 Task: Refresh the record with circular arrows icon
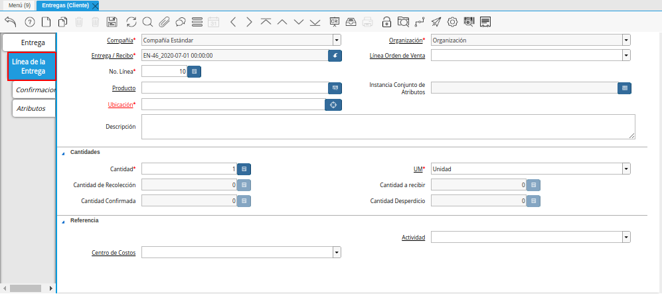(x=131, y=22)
